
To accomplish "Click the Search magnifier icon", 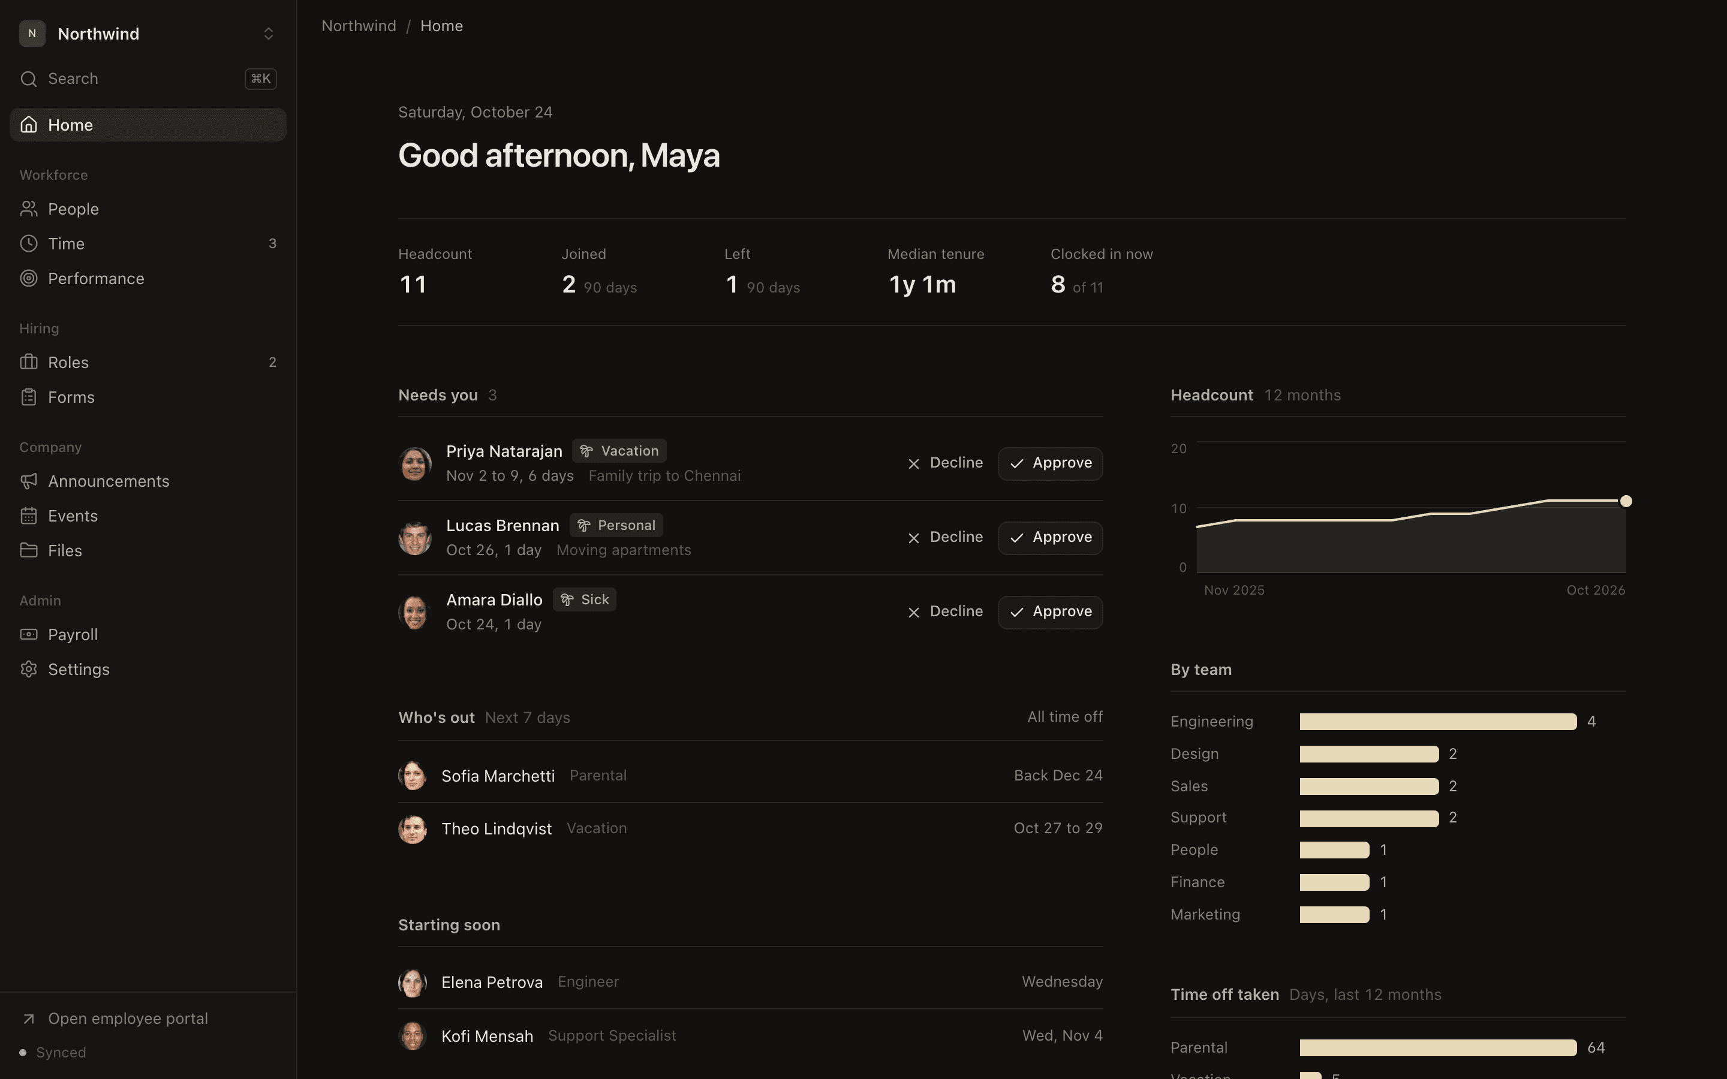I will pos(29,79).
